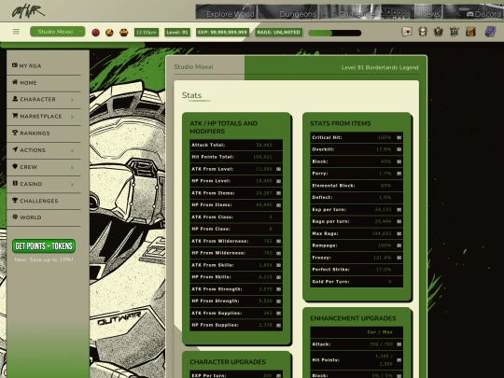Click info icon next to Critical Hit
The width and height of the screenshot is (504, 378).
[399, 137]
